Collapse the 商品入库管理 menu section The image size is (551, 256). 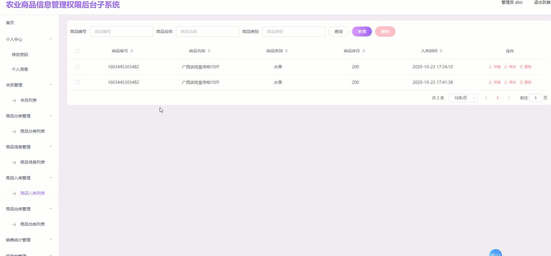point(50,178)
